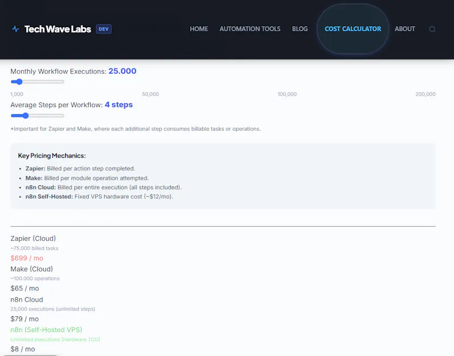The height and width of the screenshot is (356, 454).
Task: Click the $79 / mo price
Action: pos(24,319)
